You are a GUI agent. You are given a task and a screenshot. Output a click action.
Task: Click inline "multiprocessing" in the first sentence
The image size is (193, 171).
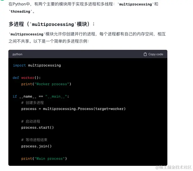pyautogui.click(x=135, y=4)
